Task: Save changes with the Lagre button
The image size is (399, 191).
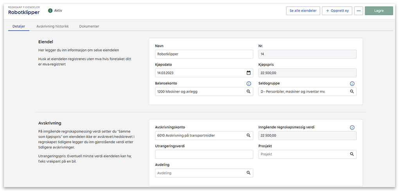Action: click(x=379, y=11)
